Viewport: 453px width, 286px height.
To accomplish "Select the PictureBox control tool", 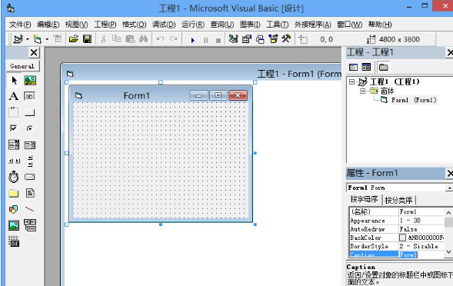I will 30,80.
